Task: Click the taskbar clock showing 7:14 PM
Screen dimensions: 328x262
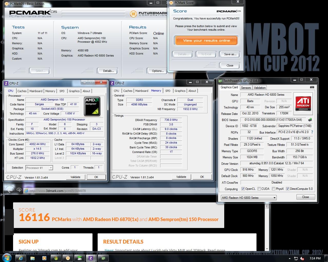Action: point(315,258)
